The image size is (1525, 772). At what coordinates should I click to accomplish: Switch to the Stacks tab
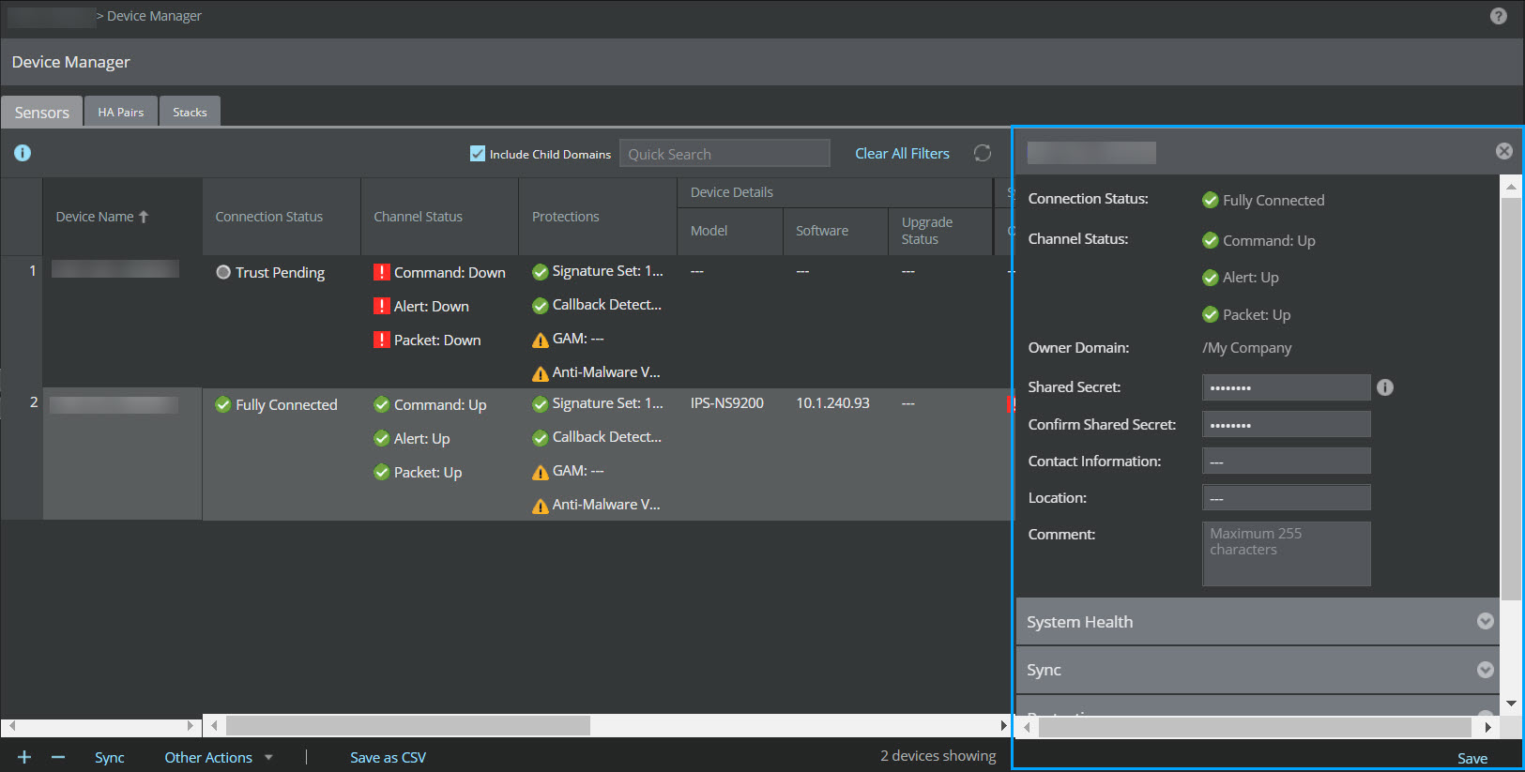(190, 112)
